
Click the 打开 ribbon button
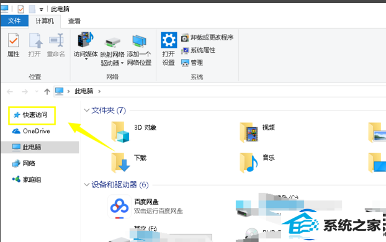(x=35, y=45)
